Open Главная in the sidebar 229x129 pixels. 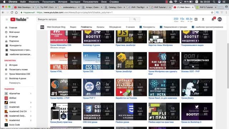pos(13,28)
